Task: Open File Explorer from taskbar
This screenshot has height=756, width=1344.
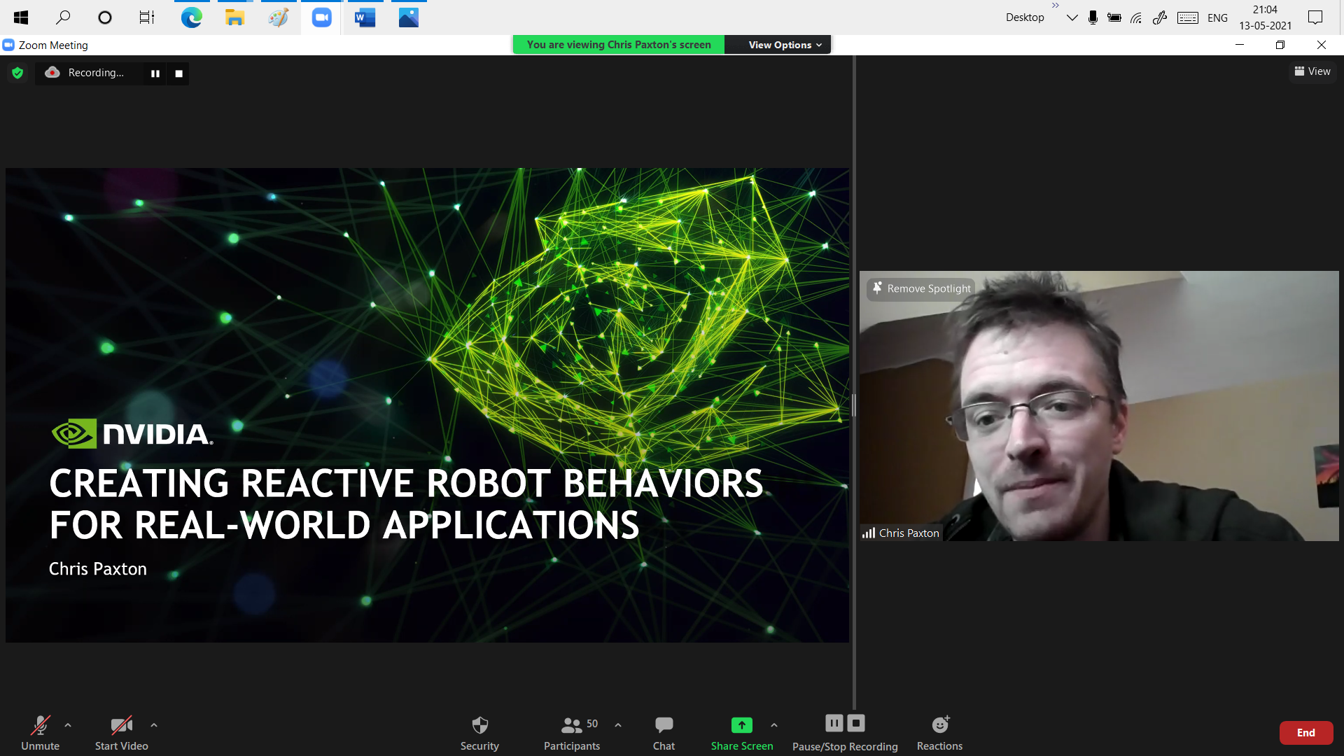Action: pos(234,17)
